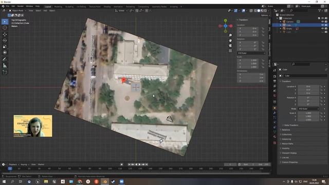This screenshot has width=329, height=185.
Task: Activate the Transform tool
Action: click(5, 52)
